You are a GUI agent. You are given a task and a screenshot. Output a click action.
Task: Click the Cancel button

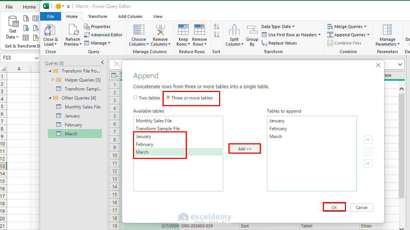362,208
